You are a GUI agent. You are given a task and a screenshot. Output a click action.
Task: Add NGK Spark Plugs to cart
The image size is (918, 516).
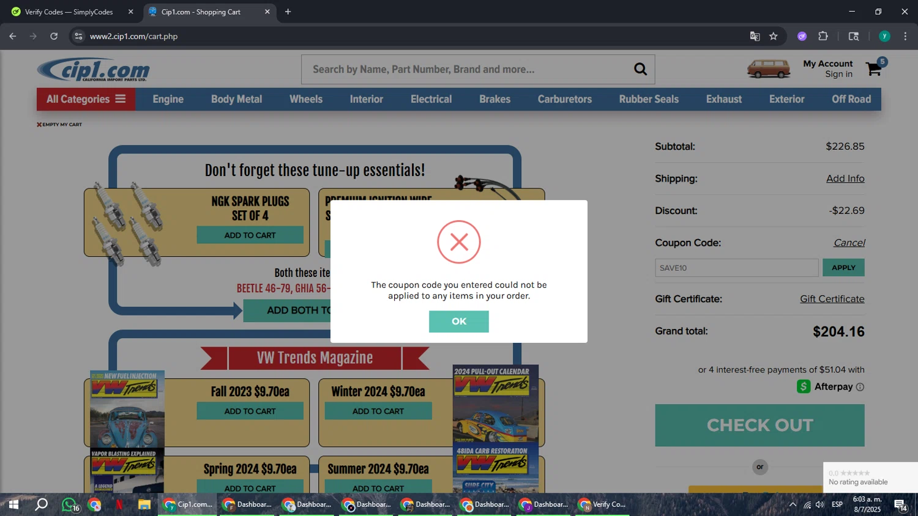(x=250, y=235)
